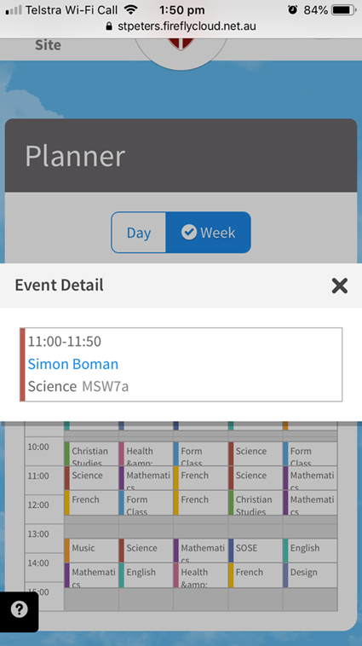This screenshot has height=646, width=362.
Task: Tap the alarm clock status icon
Action: click(292, 10)
